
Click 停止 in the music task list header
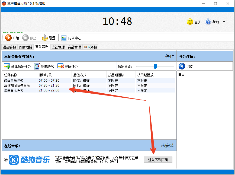[169, 56]
